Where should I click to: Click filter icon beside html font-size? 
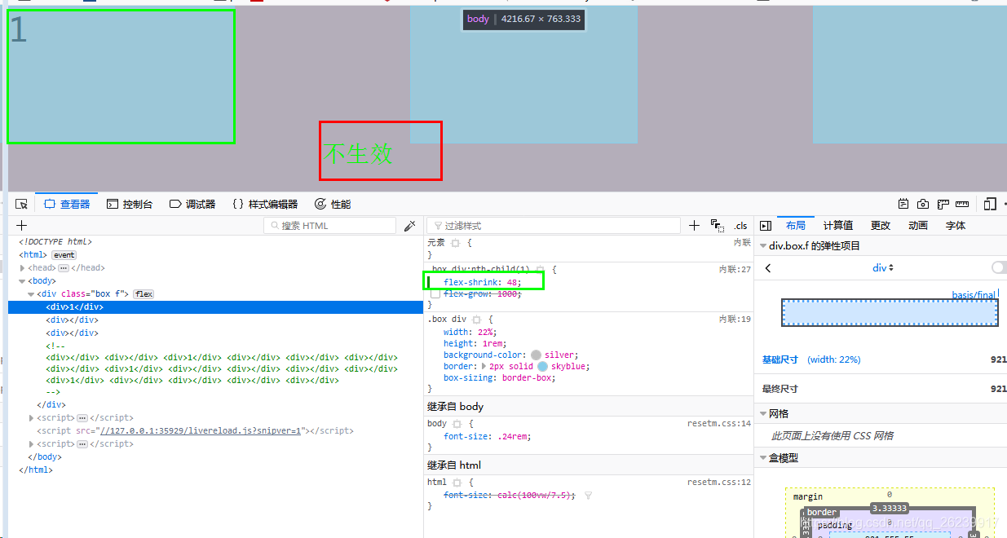pos(589,496)
